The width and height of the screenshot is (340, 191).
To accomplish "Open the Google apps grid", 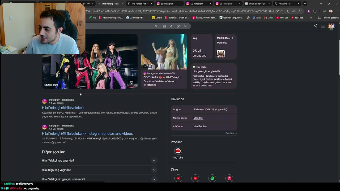I will (323, 26).
